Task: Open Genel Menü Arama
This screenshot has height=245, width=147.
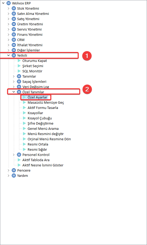Action: tap(43, 129)
